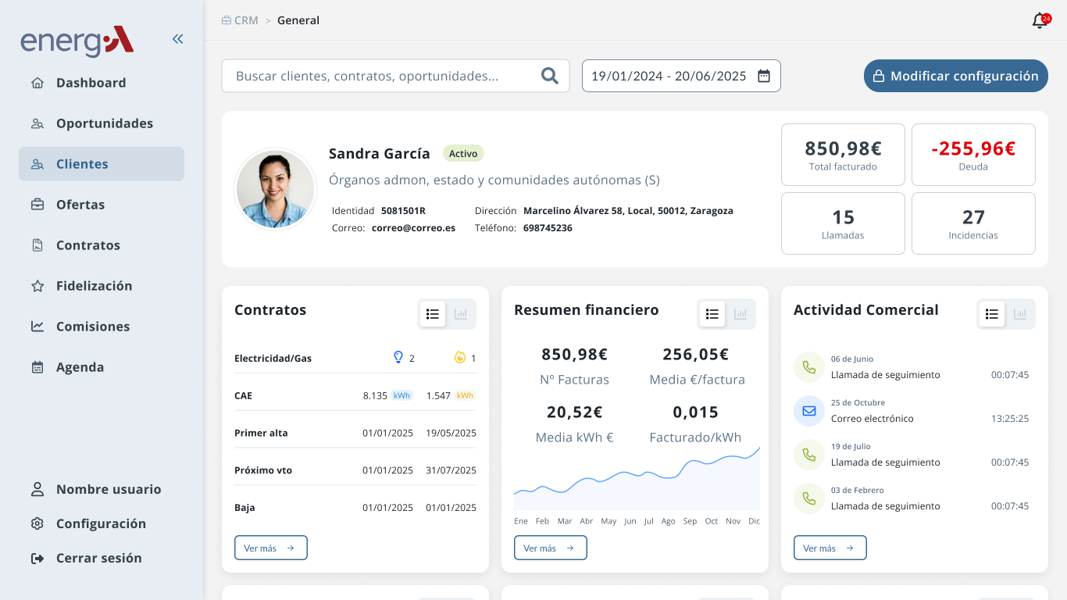Click the gas flame icon in Contratos
This screenshot has height=600, width=1067.
(460, 358)
